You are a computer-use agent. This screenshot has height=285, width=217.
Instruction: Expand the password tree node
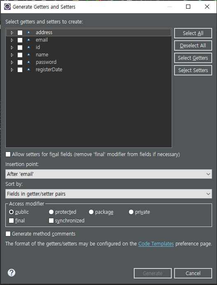(x=12, y=62)
